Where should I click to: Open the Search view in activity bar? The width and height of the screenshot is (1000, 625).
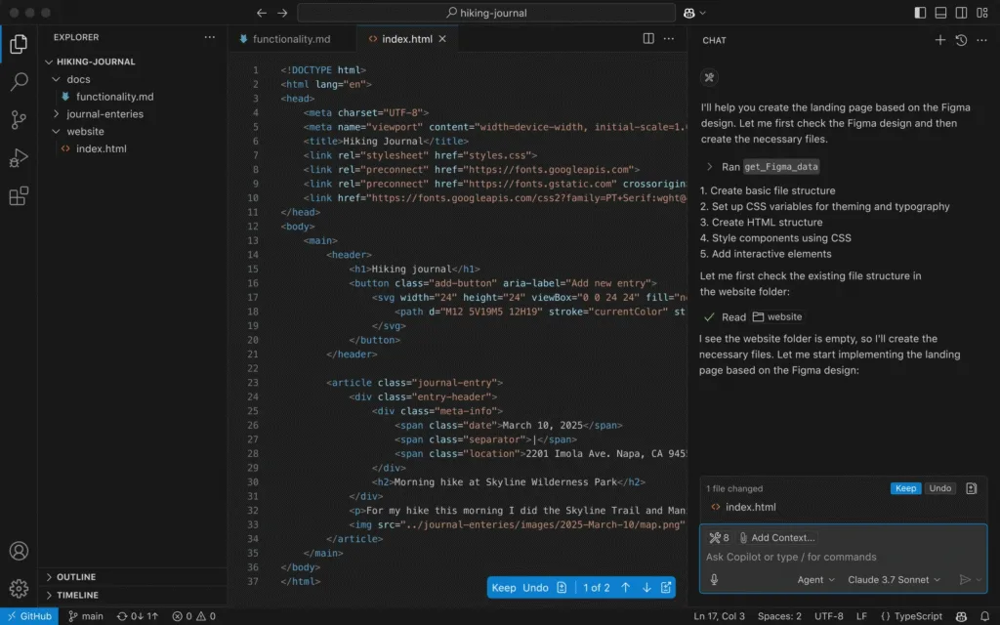tap(19, 82)
